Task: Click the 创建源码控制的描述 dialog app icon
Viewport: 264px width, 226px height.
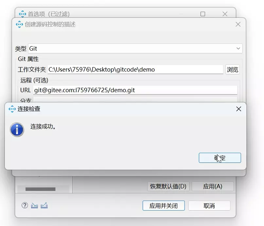Action: [x=19, y=25]
